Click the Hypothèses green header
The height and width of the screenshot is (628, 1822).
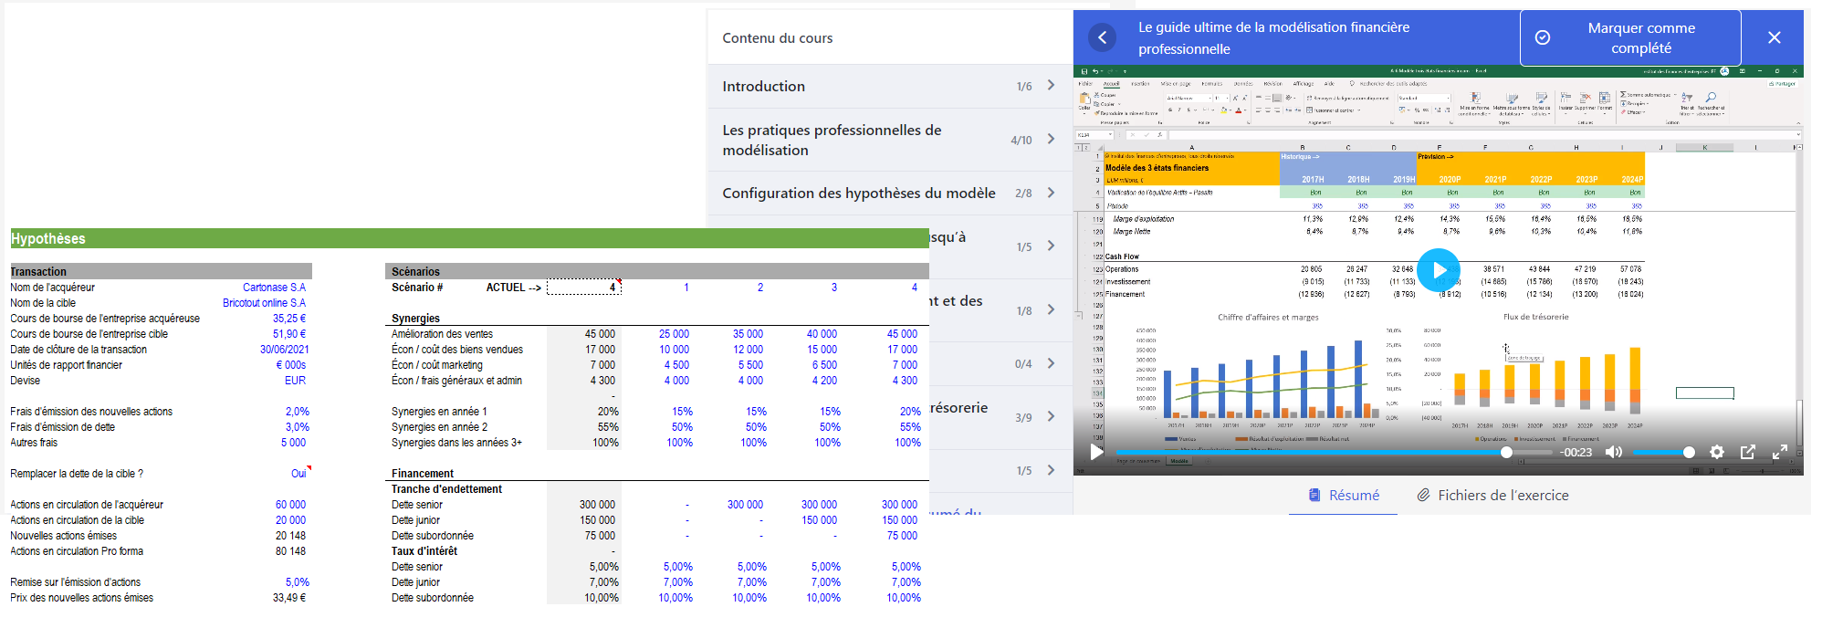pos(469,238)
